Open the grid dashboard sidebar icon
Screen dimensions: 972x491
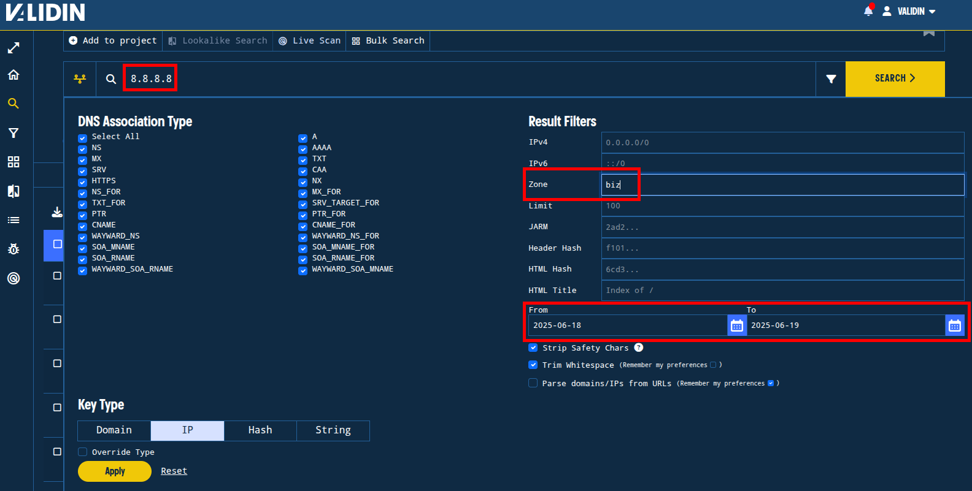(13, 162)
